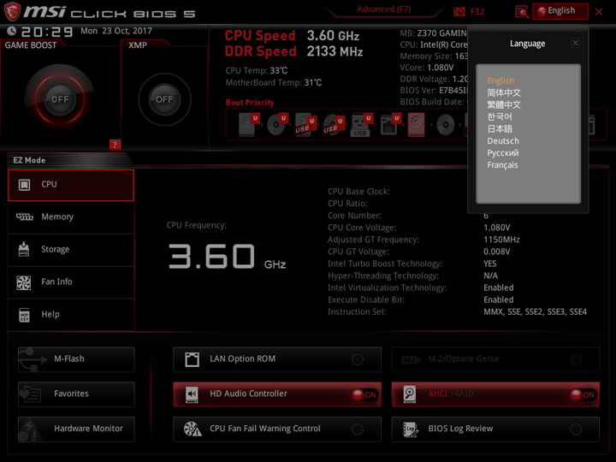Image resolution: width=616 pixels, height=462 pixels.
Task: Click the MSI dragon shield logo
Action: click(x=12, y=12)
